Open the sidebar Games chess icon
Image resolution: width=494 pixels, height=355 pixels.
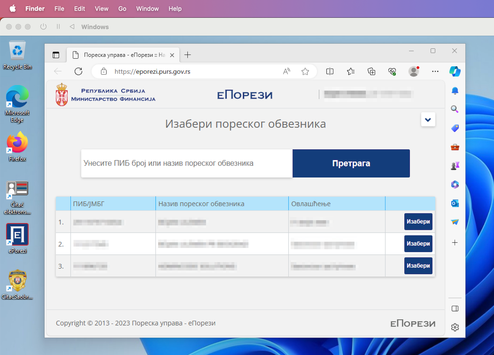click(455, 166)
